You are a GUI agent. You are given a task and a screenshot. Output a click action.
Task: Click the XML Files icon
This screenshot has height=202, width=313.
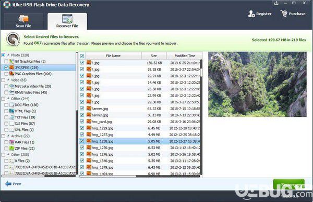[x=12, y=130]
